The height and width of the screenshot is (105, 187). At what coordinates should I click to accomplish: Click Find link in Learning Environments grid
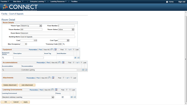click(41, 90)
